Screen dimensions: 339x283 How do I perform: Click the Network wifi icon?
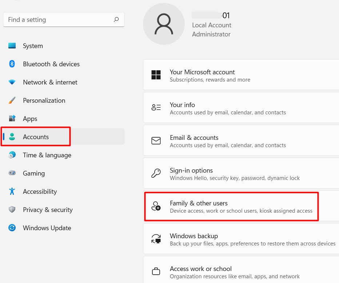point(12,82)
